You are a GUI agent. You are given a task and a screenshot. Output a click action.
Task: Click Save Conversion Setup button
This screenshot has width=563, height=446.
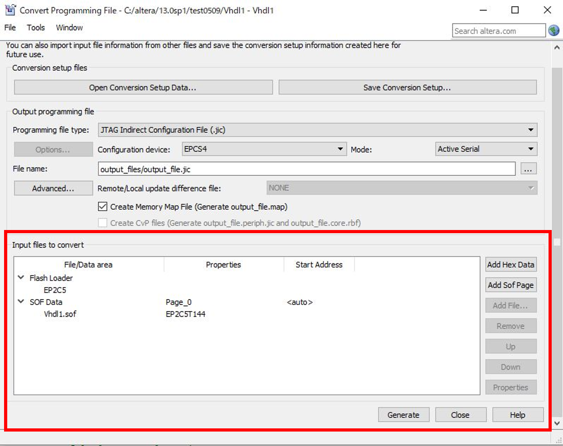[408, 87]
